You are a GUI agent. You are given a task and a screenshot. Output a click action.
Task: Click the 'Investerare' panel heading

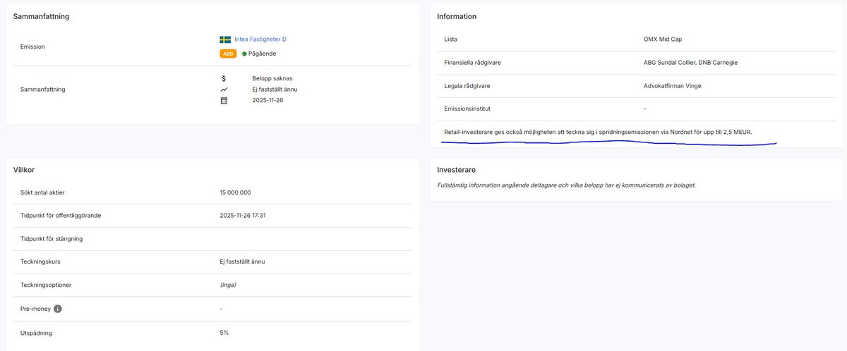coord(456,170)
